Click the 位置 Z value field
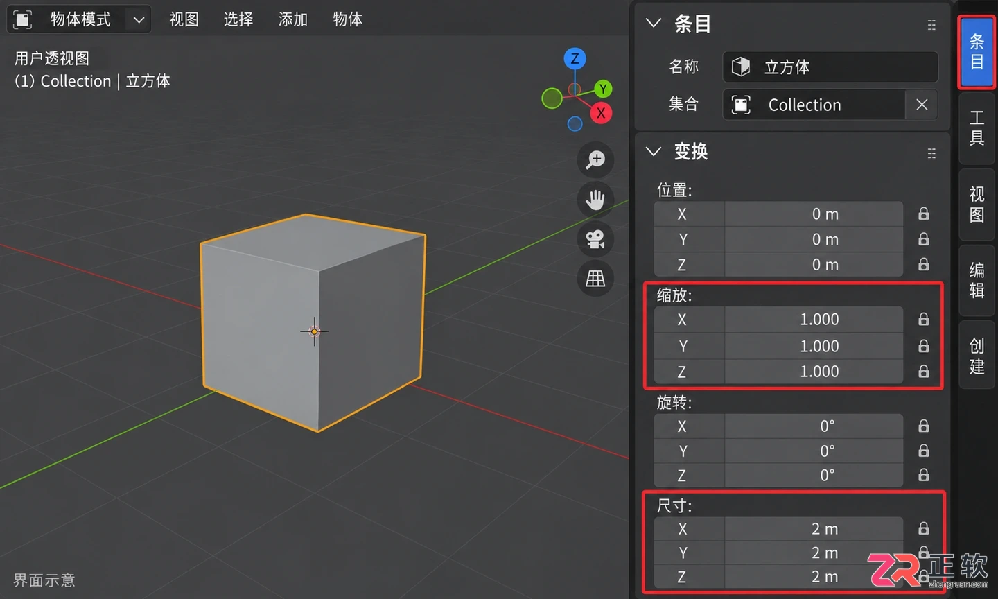The image size is (998, 599). coord(814,264)
